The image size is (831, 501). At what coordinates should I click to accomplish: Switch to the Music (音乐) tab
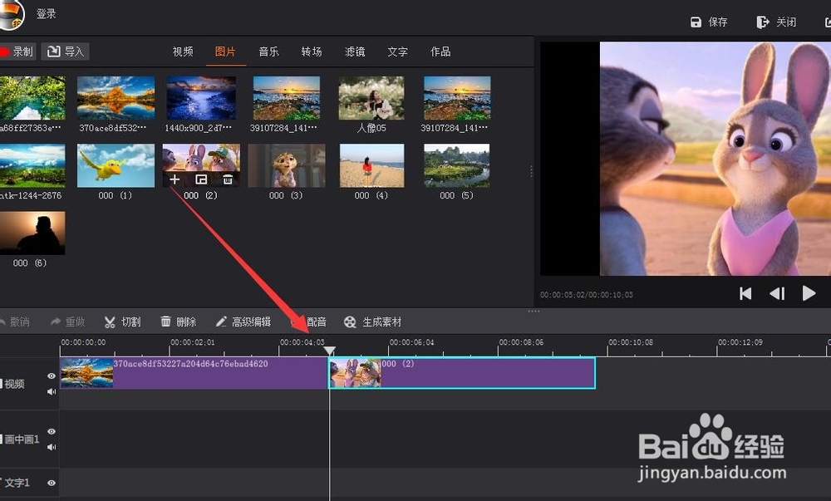tap(268, 52)
